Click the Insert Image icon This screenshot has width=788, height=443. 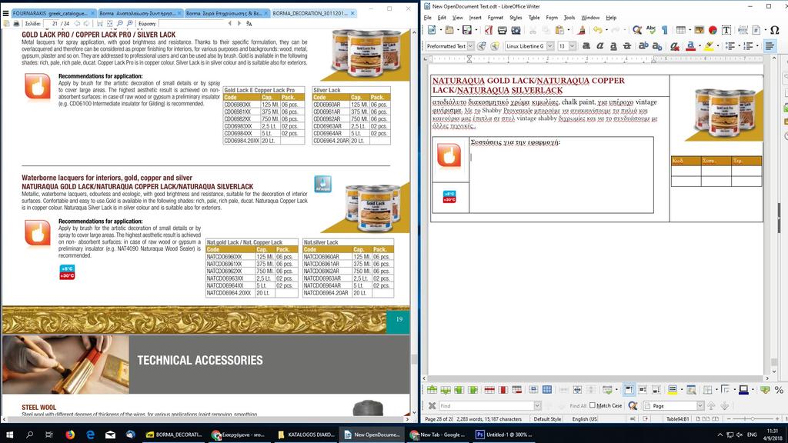point(699,30)
